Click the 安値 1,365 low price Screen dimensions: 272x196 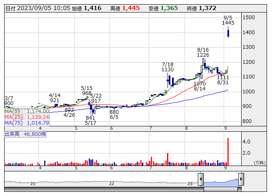tap(163, 8)
